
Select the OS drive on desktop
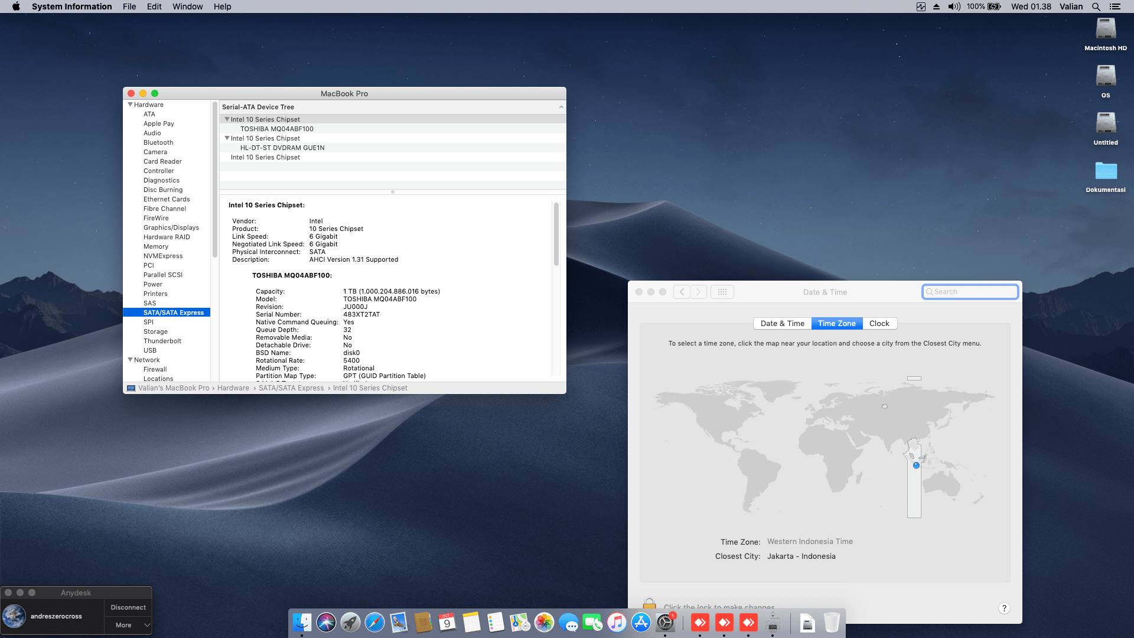click(x=1106, y=82)
